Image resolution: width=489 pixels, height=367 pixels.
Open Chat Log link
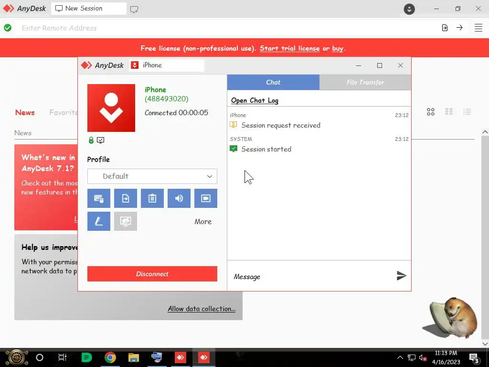[x=255, y=100]
